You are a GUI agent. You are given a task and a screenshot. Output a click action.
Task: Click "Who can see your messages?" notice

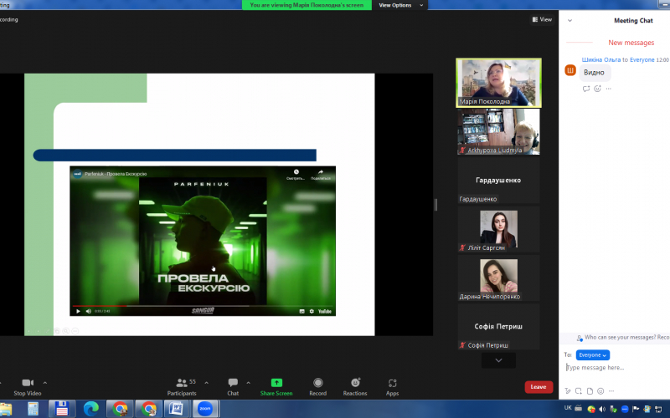coord(622,338)
